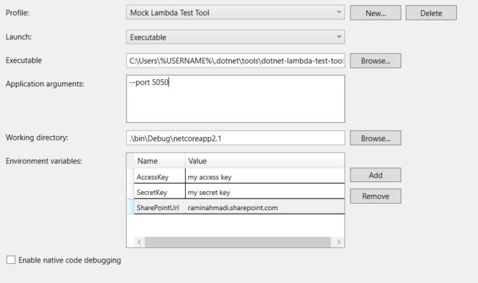The width and height of the screenshot is (478, 283).
Task: Select the AccessKey variable name cell
Action: 159,176
